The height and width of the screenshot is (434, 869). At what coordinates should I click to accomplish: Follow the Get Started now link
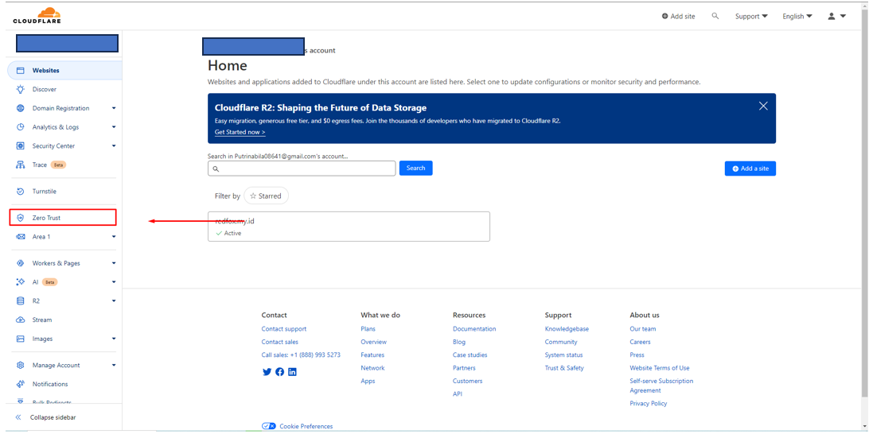[x=240, y=132]
